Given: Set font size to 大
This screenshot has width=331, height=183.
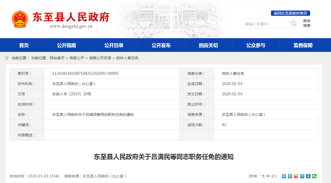Looking at the screenshot, I should pos(263,176).
